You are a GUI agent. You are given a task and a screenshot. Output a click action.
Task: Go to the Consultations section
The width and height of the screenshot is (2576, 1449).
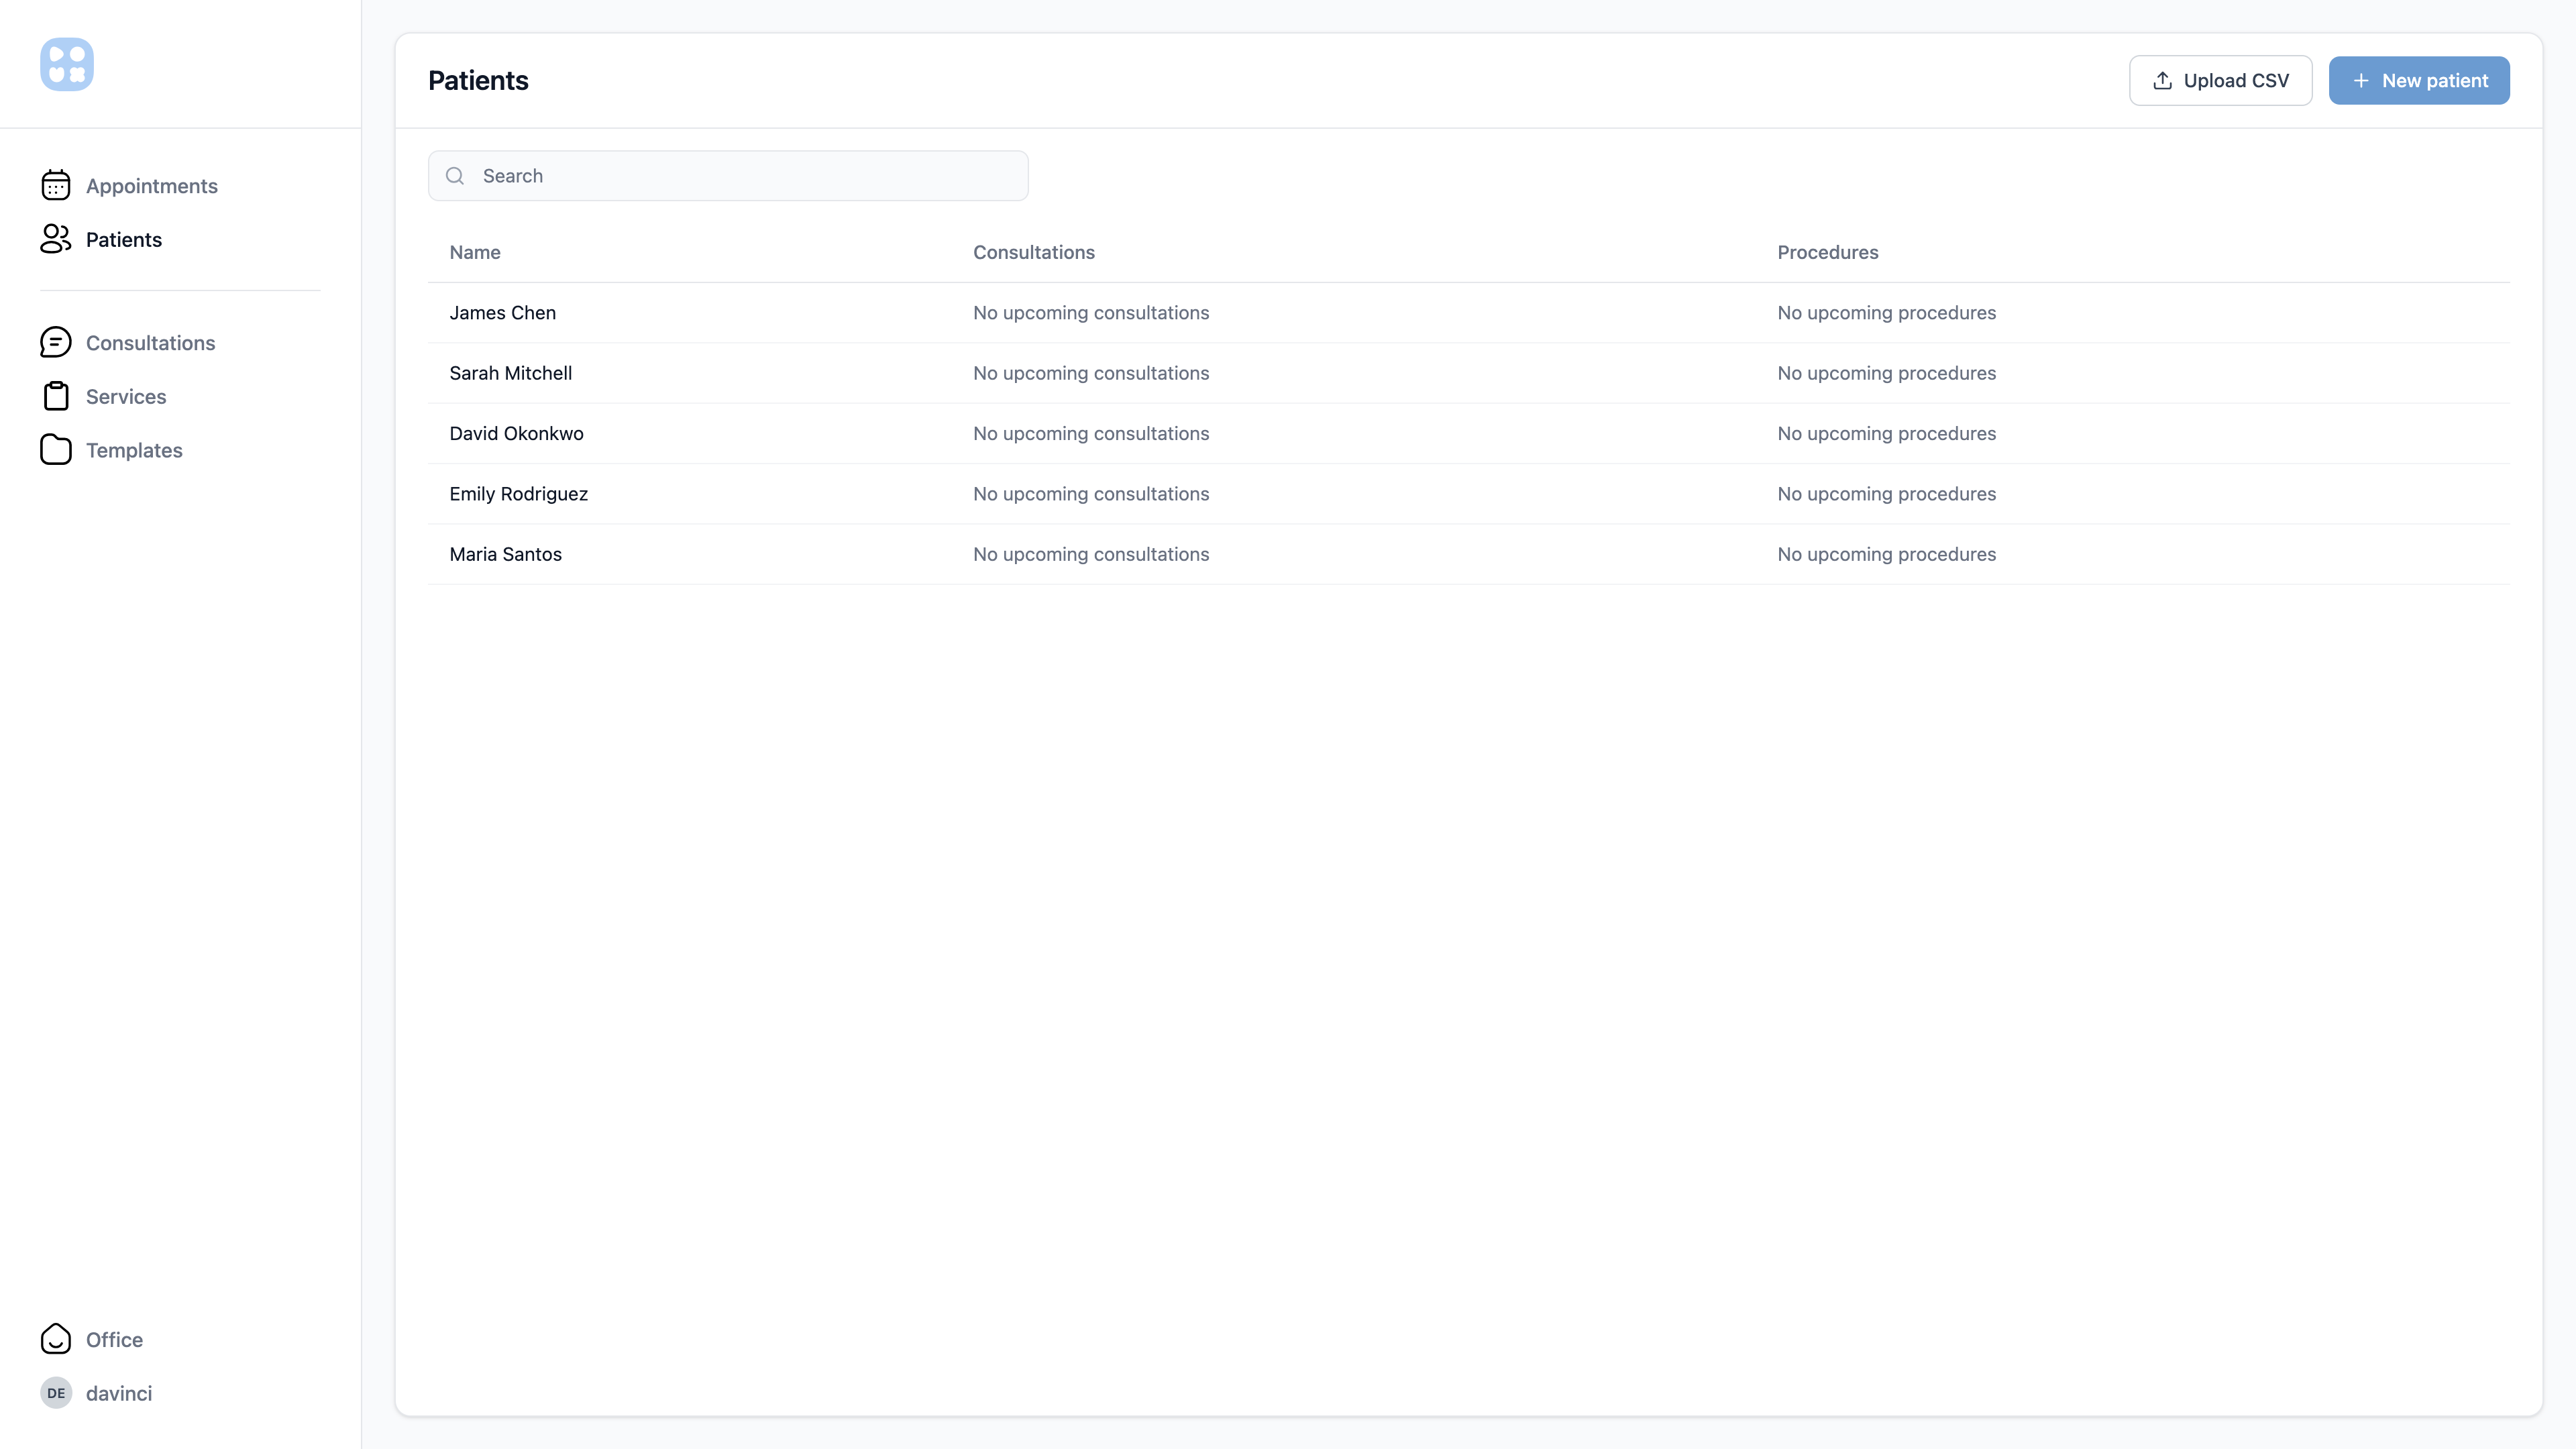(150, 343)
